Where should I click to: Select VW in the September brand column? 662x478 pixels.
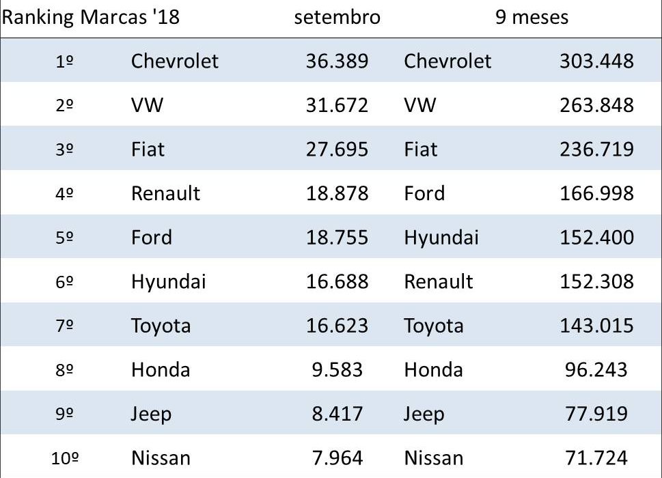pos(148,105)
